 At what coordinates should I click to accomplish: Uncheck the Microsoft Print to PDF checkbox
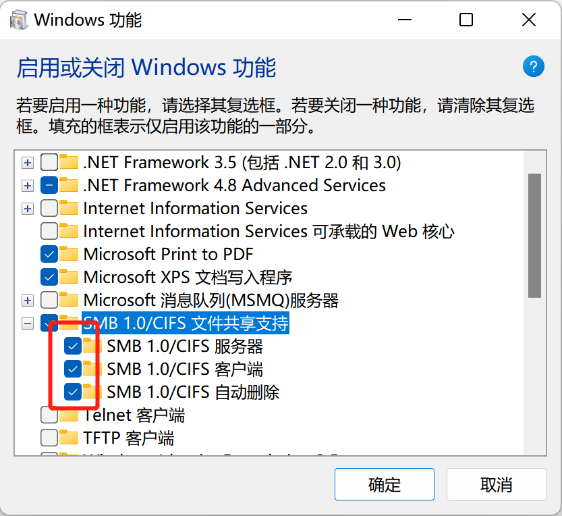click(x=49, y=255)
